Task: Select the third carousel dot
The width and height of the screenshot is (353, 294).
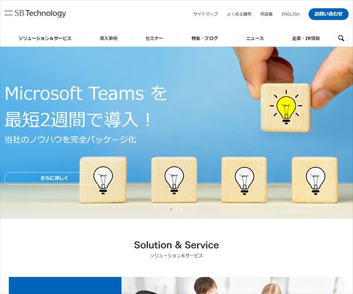Action: pyautogui.click(x=182, y=209)
